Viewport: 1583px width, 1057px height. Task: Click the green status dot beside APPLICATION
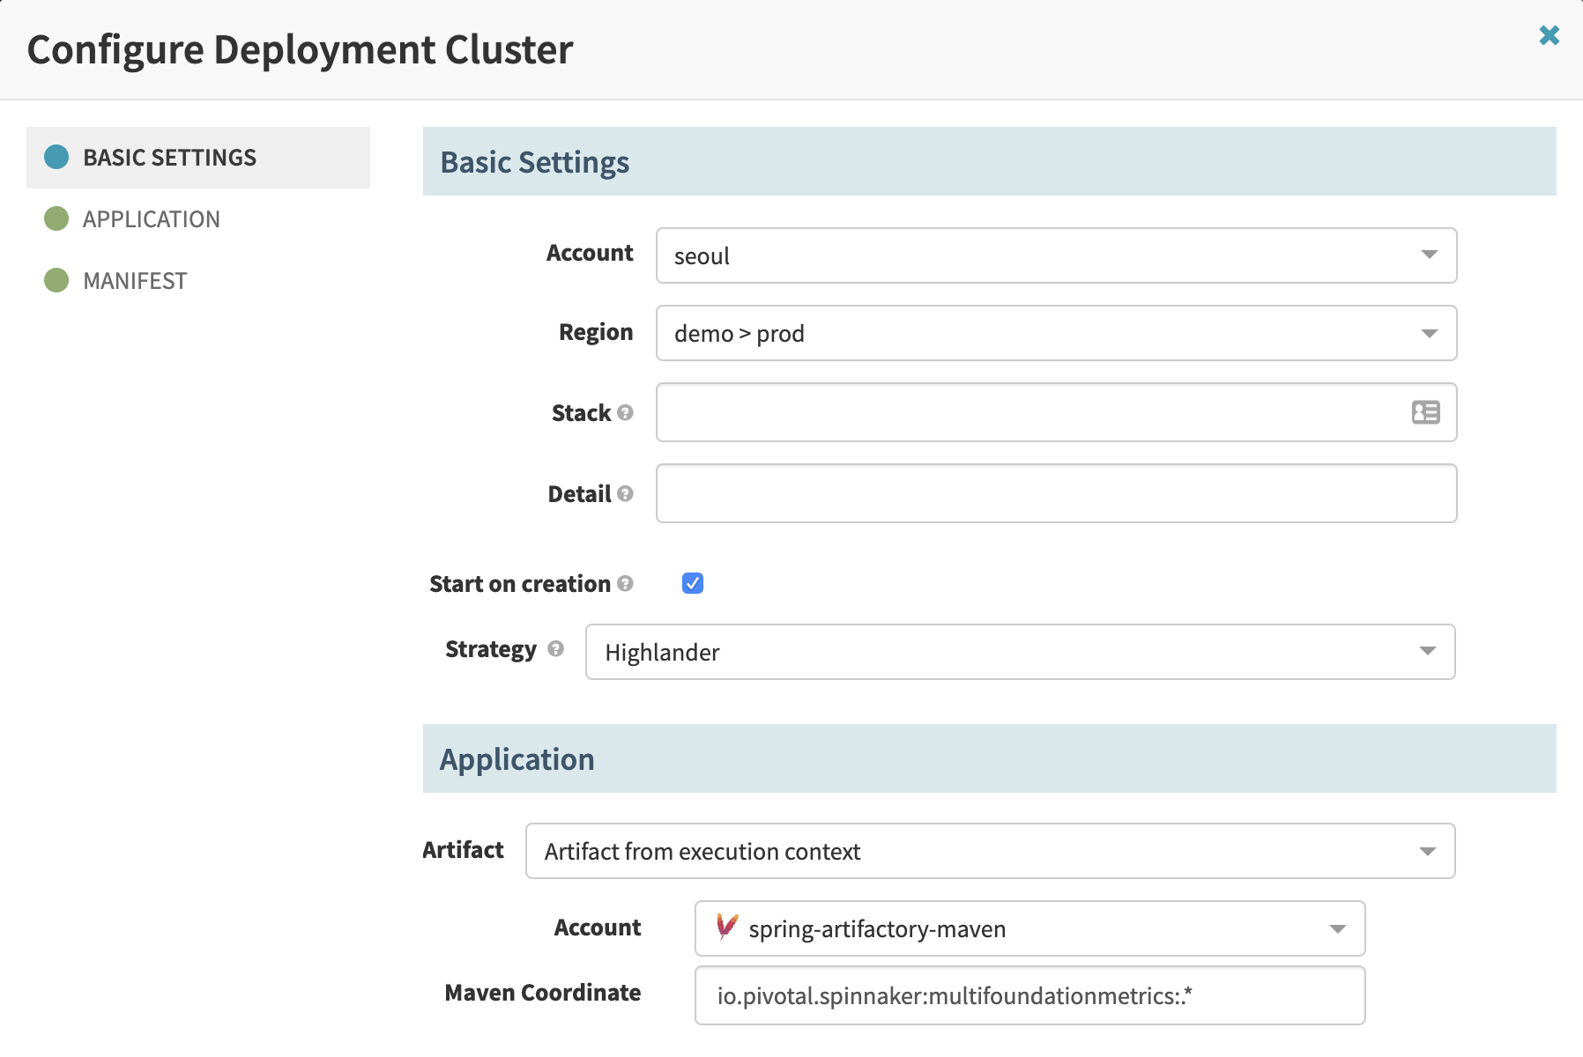tap(56, 218)
